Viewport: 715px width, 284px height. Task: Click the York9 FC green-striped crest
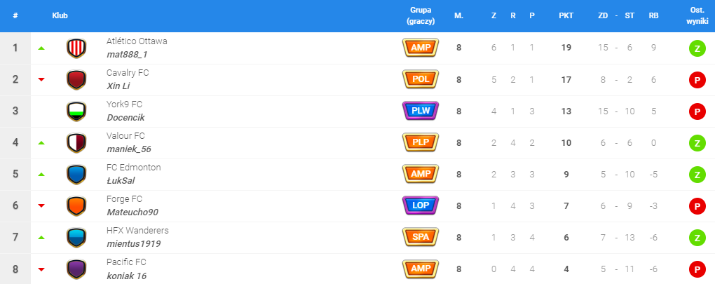pos(76,111)
